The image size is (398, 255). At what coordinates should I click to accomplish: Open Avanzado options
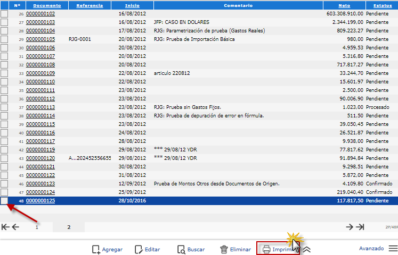pos(371,249)
